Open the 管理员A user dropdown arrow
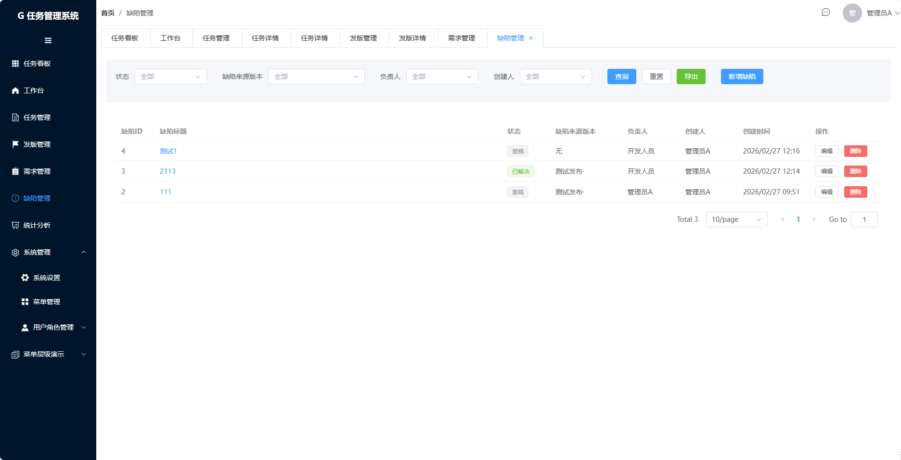 coord(898,13)
